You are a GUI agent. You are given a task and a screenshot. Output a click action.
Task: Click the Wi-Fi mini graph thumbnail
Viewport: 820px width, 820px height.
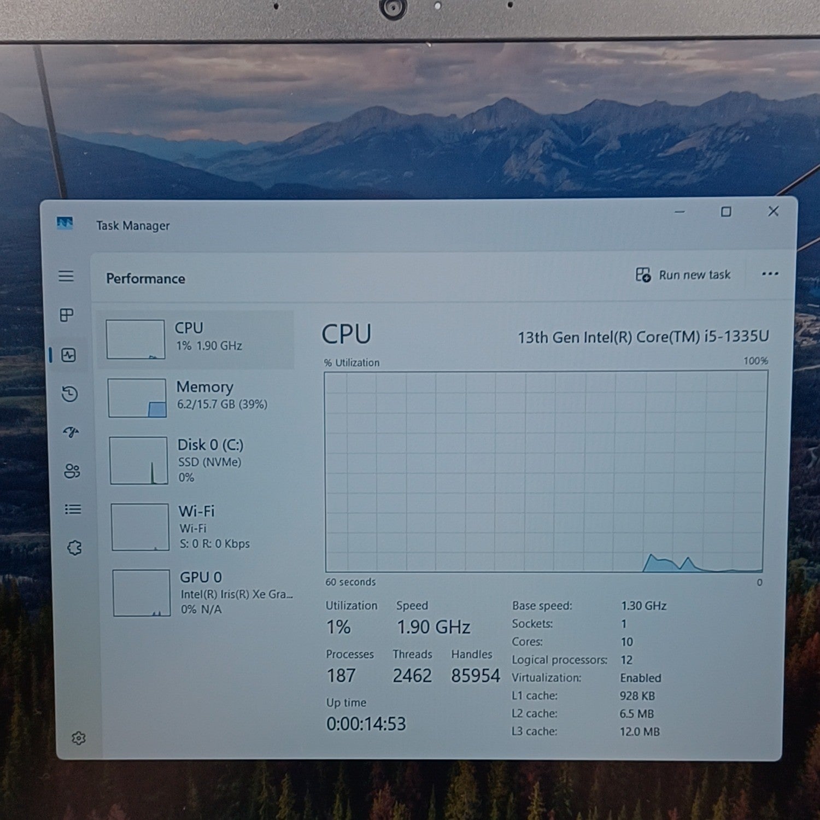tap(140, 527)
